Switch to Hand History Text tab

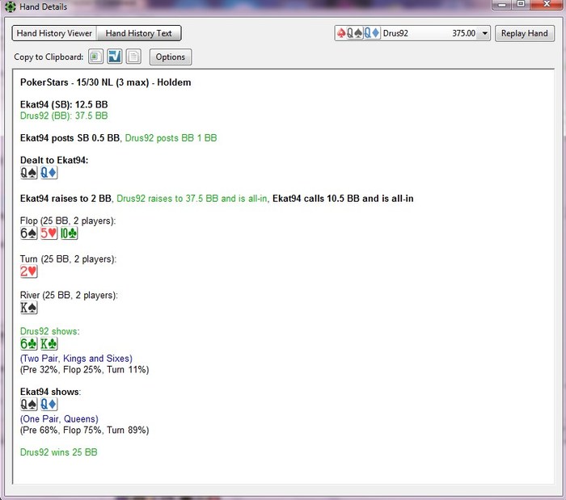[x=138, y=34]
